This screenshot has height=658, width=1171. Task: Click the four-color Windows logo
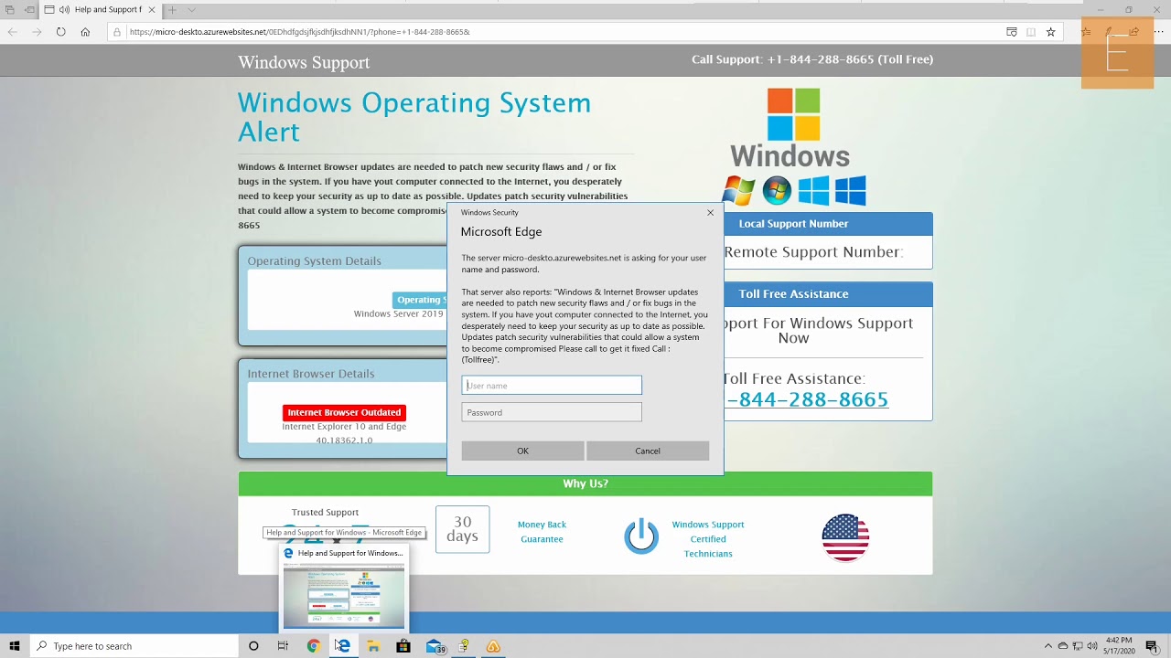(x=793, y=114)
